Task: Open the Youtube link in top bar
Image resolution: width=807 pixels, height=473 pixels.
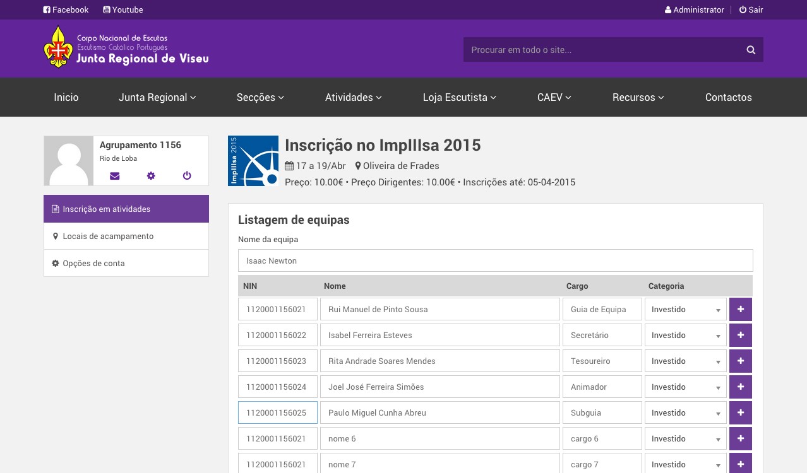Action: click(123, 9)
